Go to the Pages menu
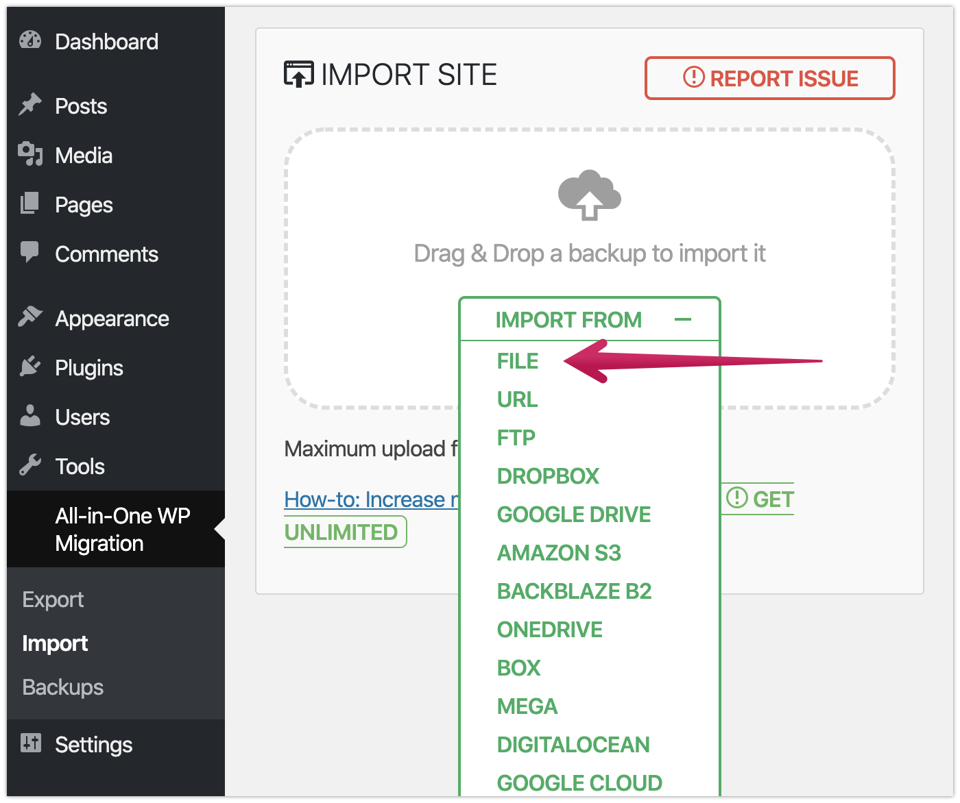 (x=116, y=205)
